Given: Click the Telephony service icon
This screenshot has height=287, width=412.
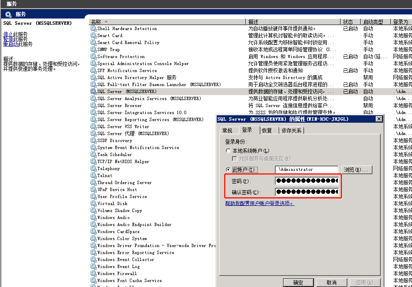Looking at the screenshot, I should 93,168.
